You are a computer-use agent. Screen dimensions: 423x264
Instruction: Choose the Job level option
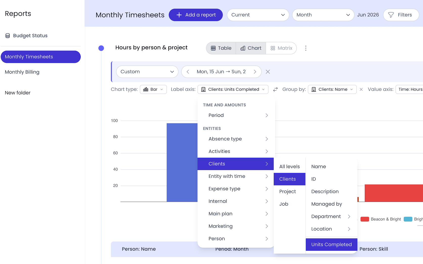click(x=290, y=204)
